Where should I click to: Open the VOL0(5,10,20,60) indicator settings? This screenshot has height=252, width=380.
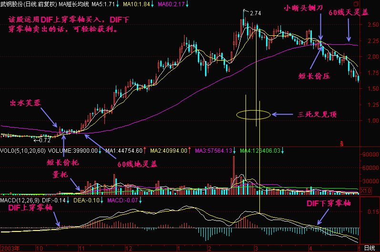(x=23, y=151)
